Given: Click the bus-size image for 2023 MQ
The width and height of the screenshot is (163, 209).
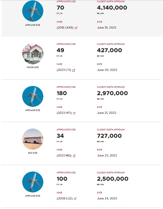Looking at the screenshot, I should tap(33, 139).
